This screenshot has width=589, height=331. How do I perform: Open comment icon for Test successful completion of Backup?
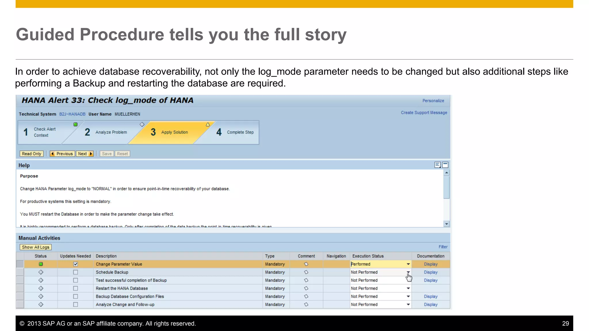coord(306,280)
